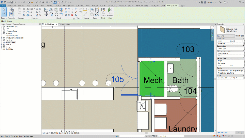This screenshot has width=245, height=138.
Task: Select the Modify arrow tool
Action: click(4, 12)
